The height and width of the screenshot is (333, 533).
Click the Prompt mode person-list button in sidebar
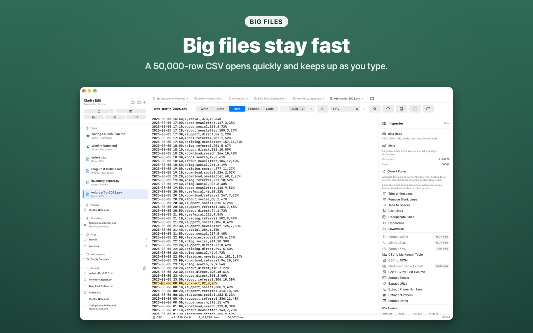[x=115, y=117]
